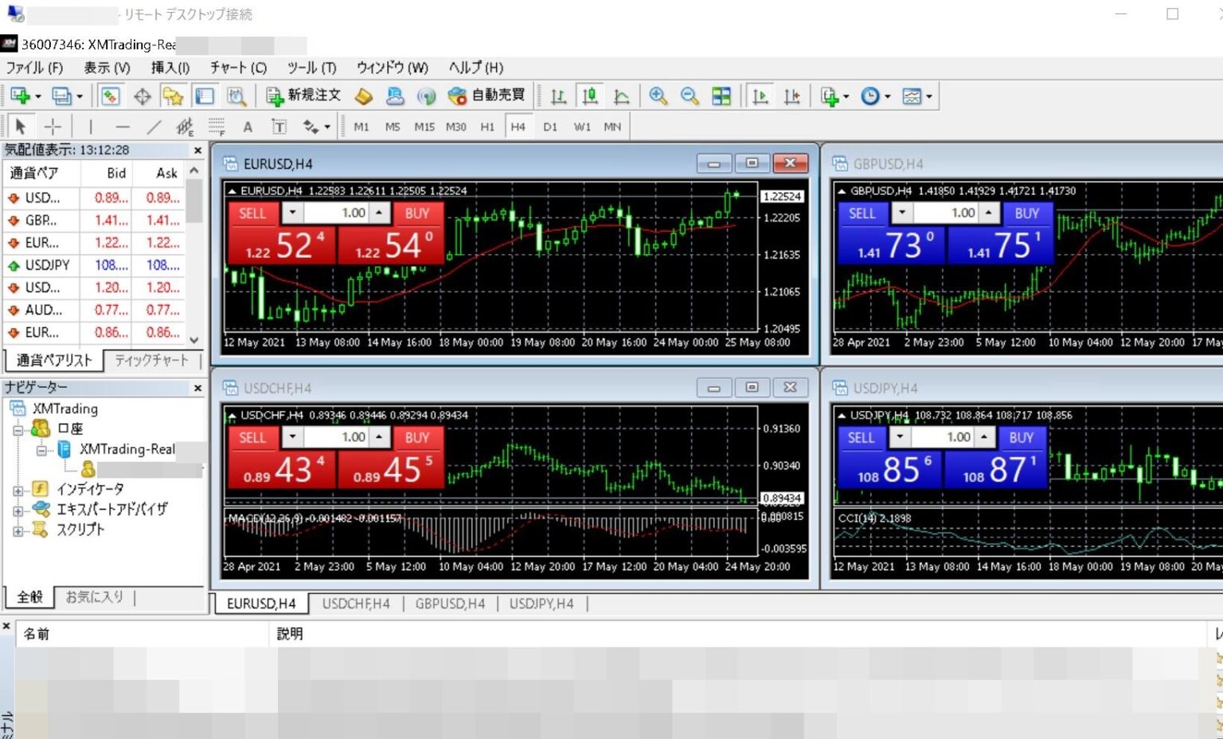Switch timeframe to D1
The height and width of the screenshot is (739, 1223).
tap(550, 126)
